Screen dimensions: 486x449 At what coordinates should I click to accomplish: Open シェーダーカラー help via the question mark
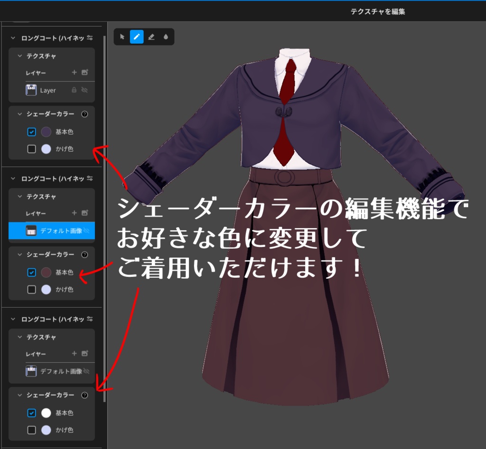[x=85, y=114]
